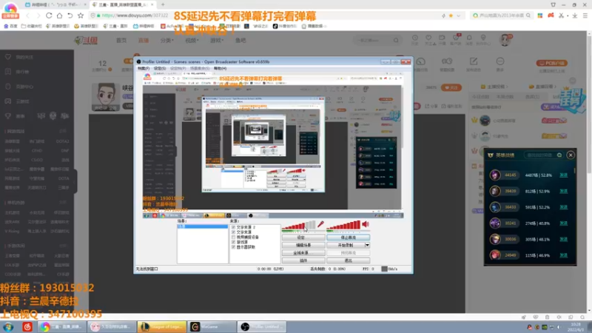Click 发送 link for 44145 row
592x333 pixels.
pos(563,175)
